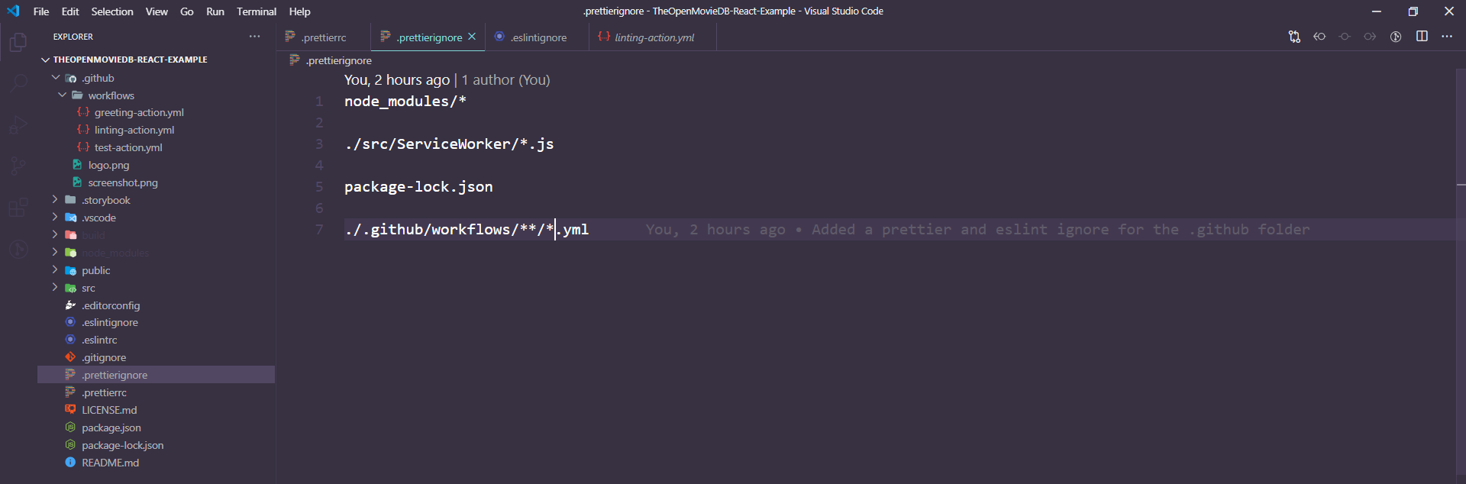Open the Edit menu
Viewport: 1466px width, 484px height.
coord(70,11)
